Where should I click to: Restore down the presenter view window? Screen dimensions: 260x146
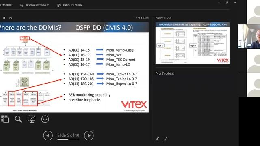227,2
